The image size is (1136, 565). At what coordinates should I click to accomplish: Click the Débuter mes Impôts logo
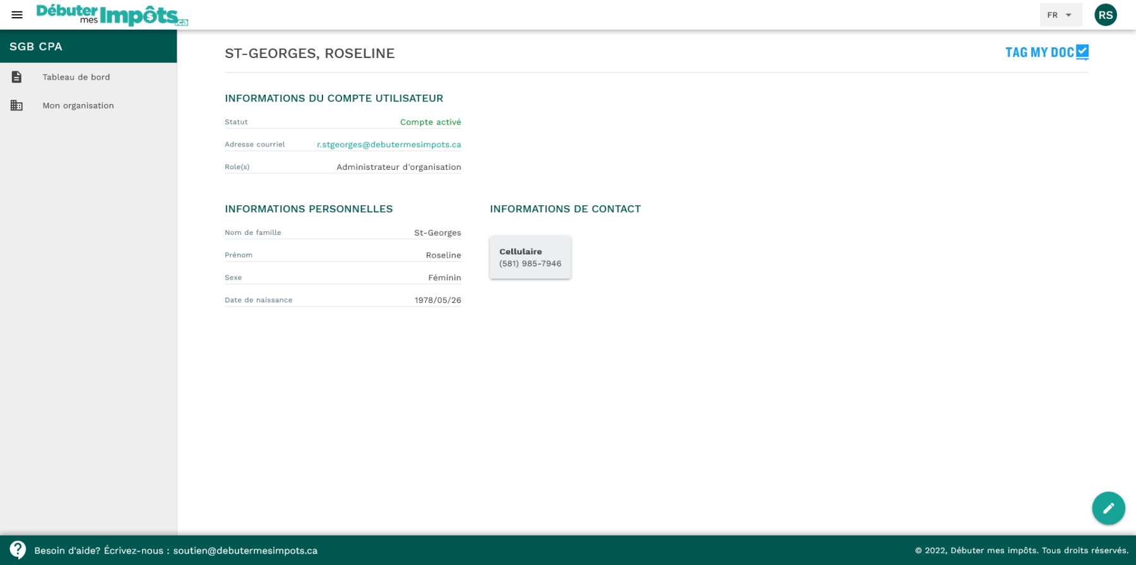pos(112,15)
